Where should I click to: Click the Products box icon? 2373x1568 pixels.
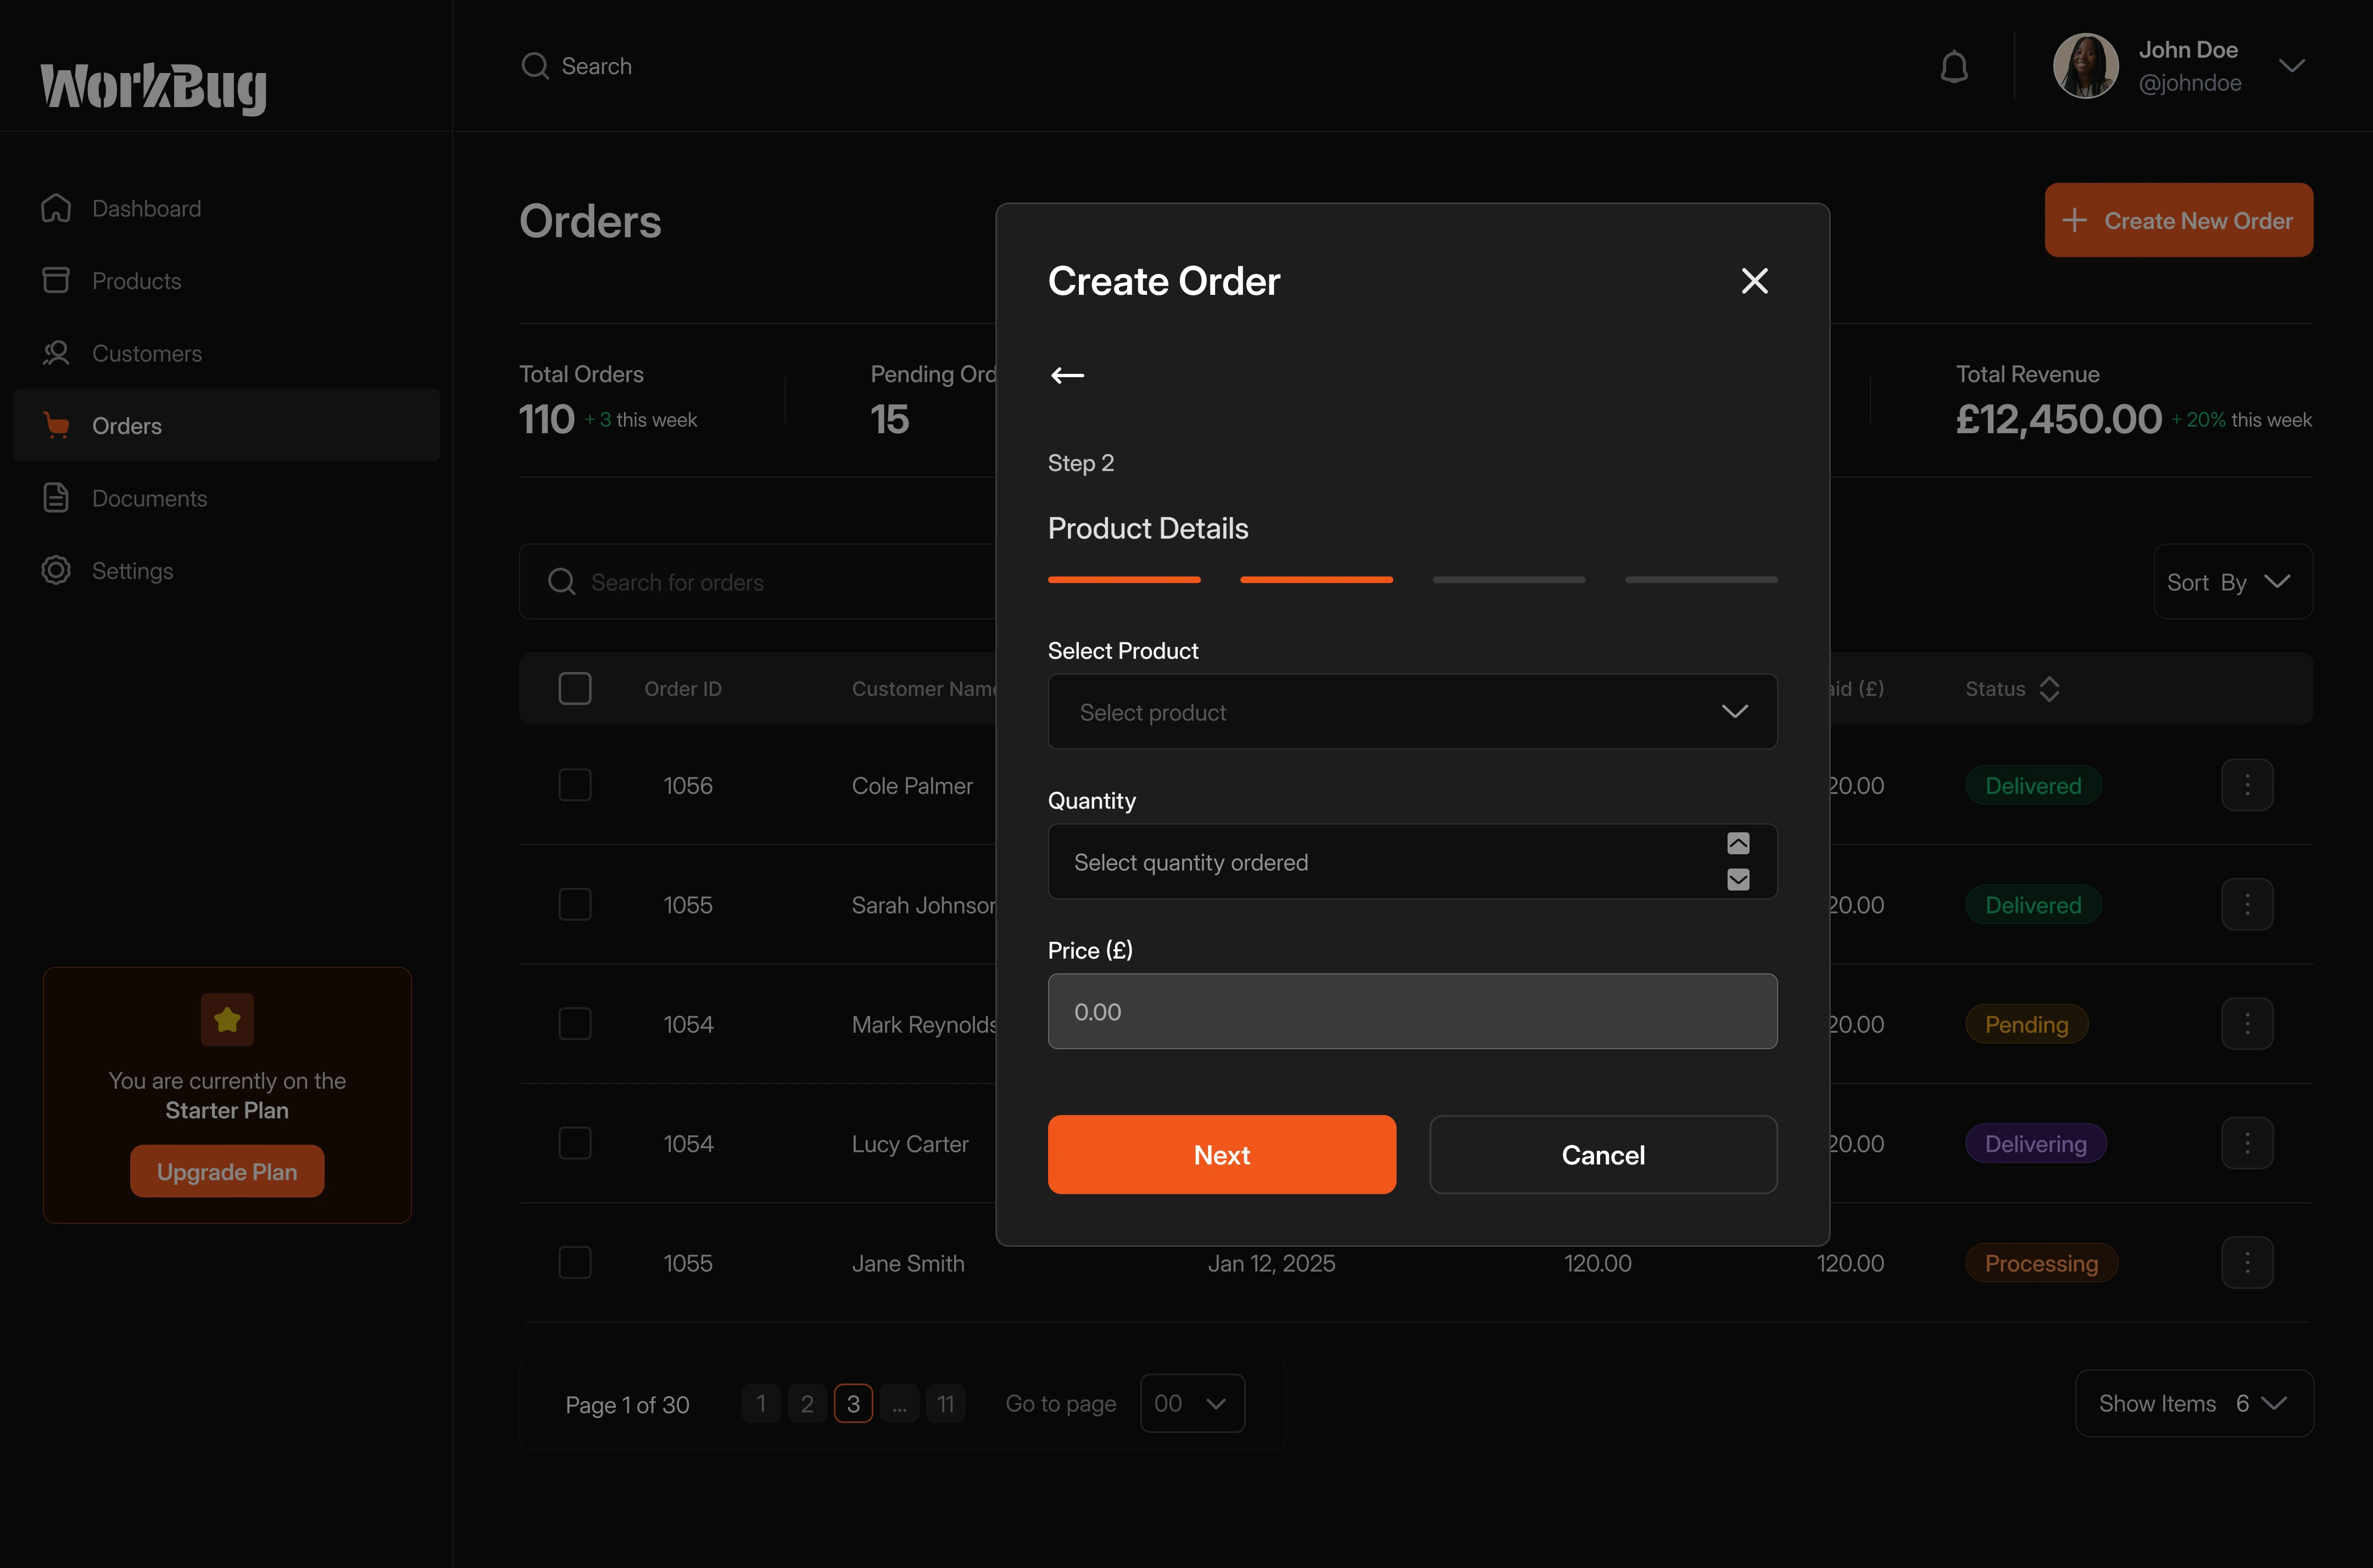[x=56, y=280]
